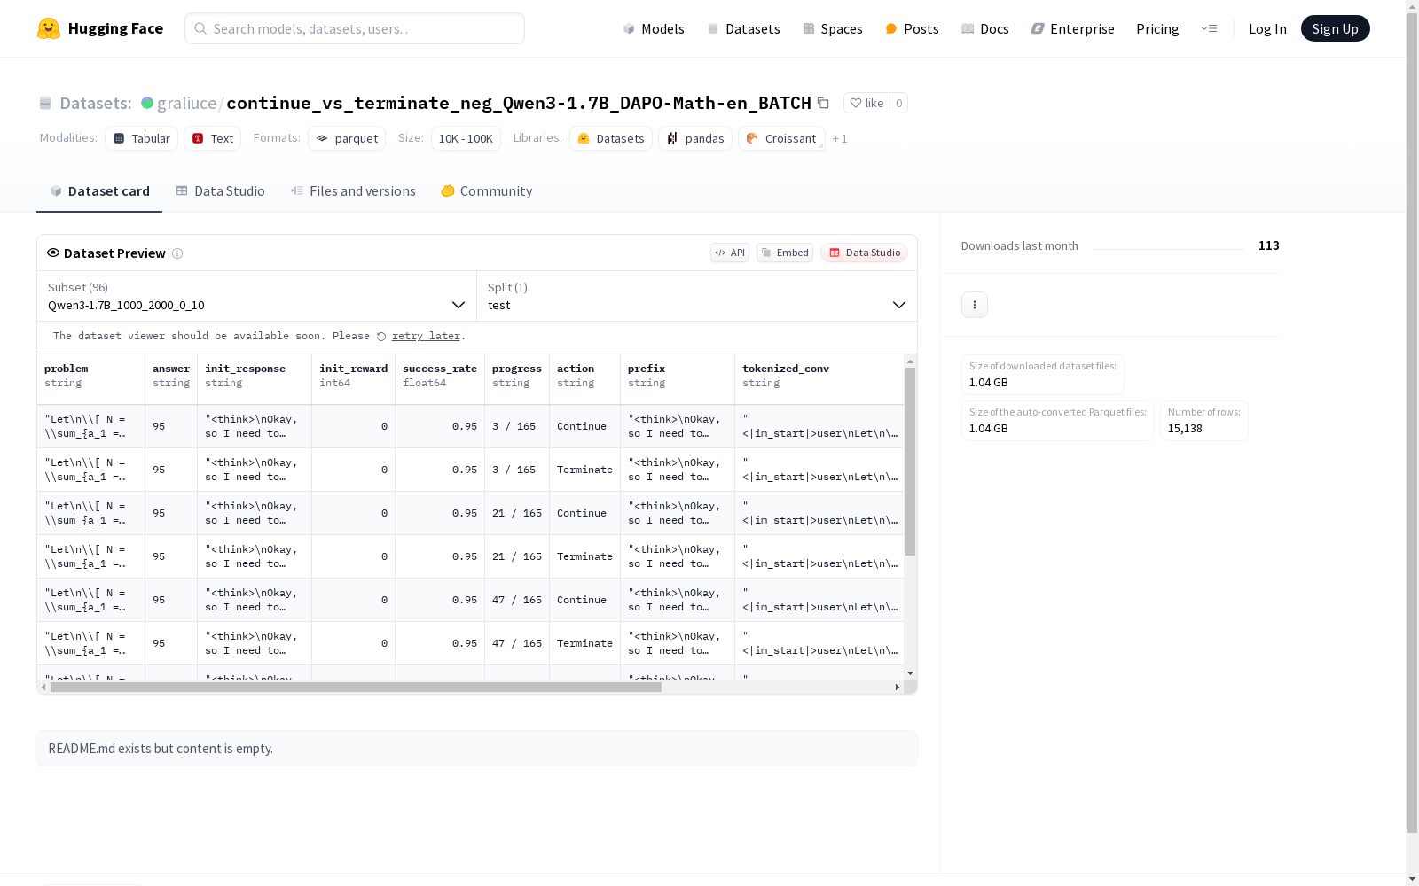The width and height of the screenshot is (1419, 886).
Task: Click the retry later link
Action: (x=426, y=337)
